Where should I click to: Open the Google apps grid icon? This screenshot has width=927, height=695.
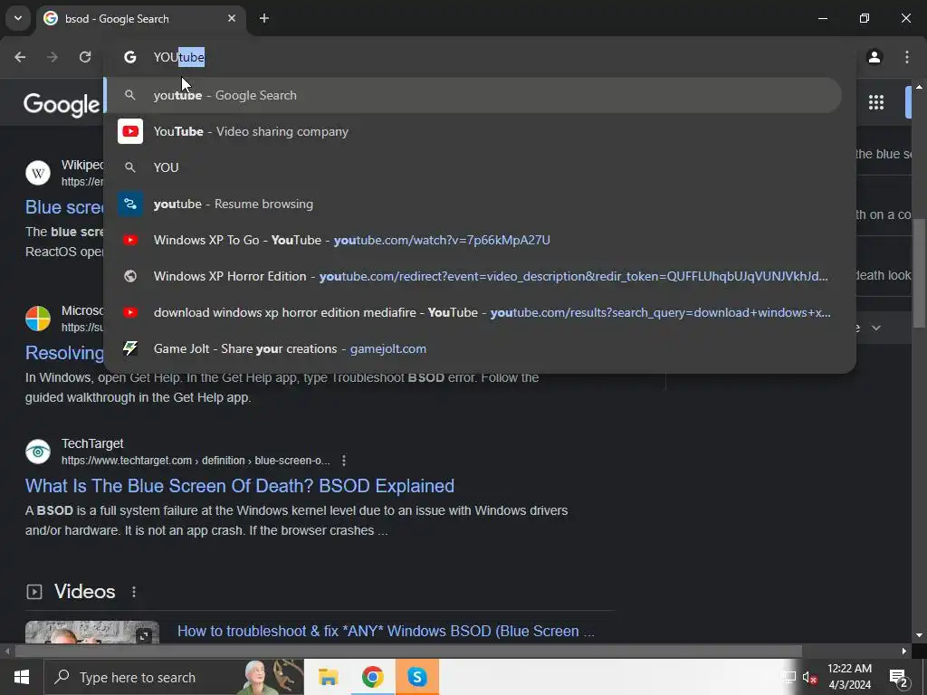(876, 102)
